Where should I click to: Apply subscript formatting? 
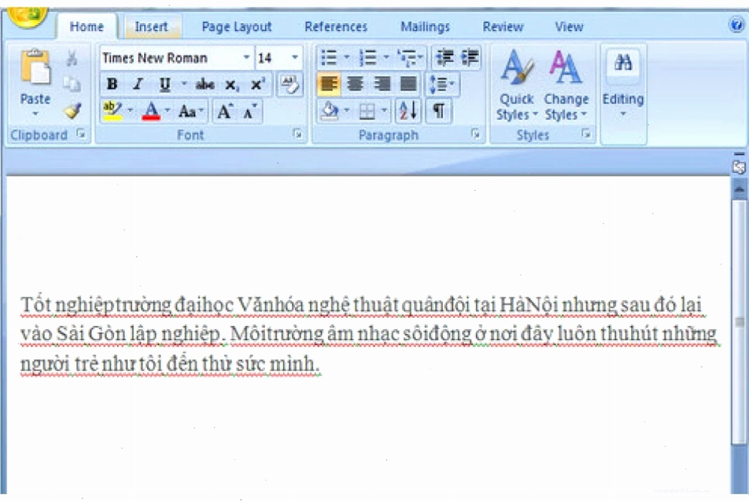click(231, 85)
